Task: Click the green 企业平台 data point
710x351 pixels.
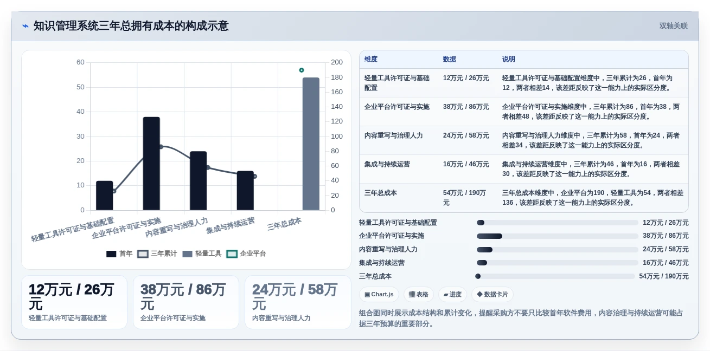Action: click(x=302, y=70)
